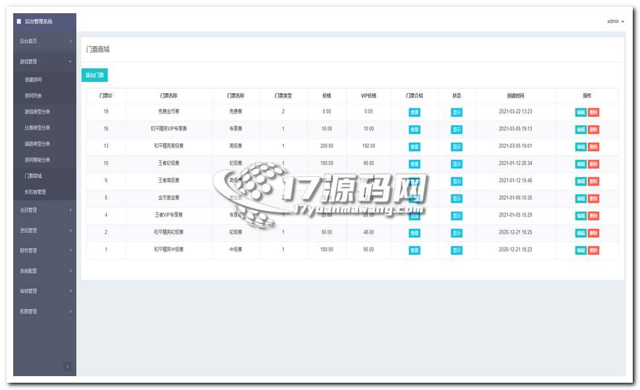The width and height of the screenshot is (640, 390).
Task: Collapse sidebar using bottom arrow icon
Action: pyautogui.click(x=67, y=366)
